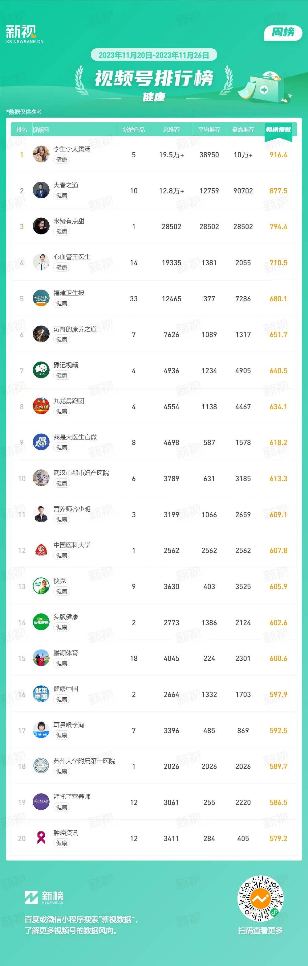
Task: Click the 总推荐 column header
Action: pos(171,130)
